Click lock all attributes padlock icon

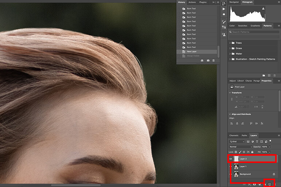[252, 152]
